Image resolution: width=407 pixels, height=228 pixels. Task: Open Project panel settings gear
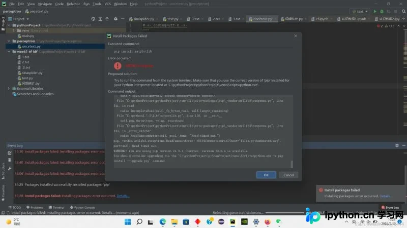pos(116,19)
